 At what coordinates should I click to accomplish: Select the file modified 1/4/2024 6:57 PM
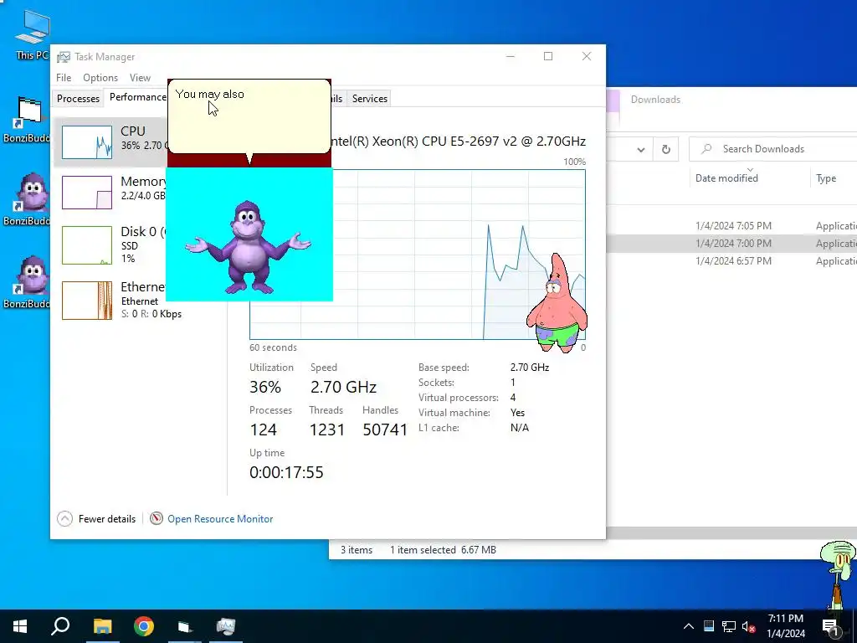732,261
